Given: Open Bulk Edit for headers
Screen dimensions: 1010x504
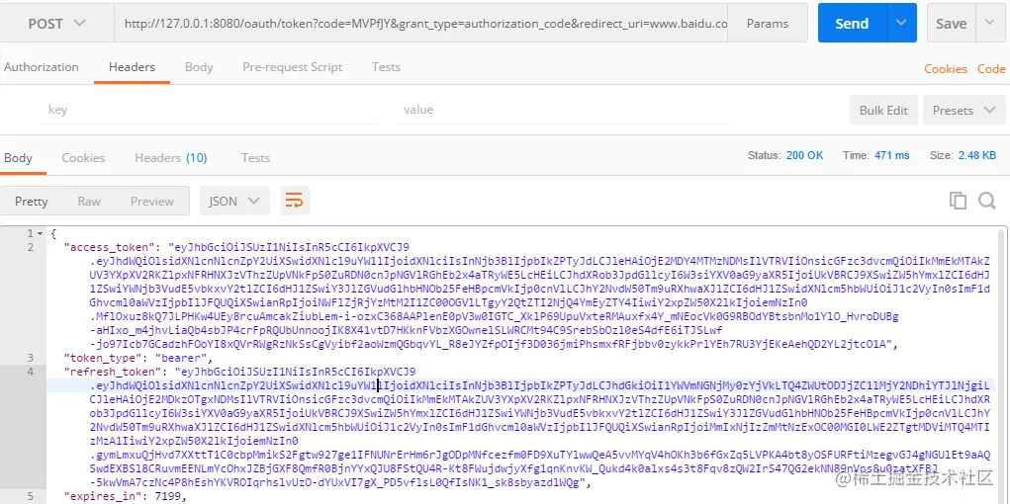Looking at the screenshot, I should 883,110.
